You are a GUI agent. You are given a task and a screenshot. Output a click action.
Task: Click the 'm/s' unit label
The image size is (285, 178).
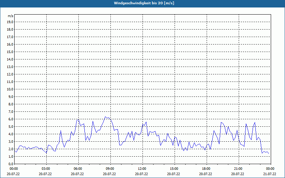tap(10, 16)
